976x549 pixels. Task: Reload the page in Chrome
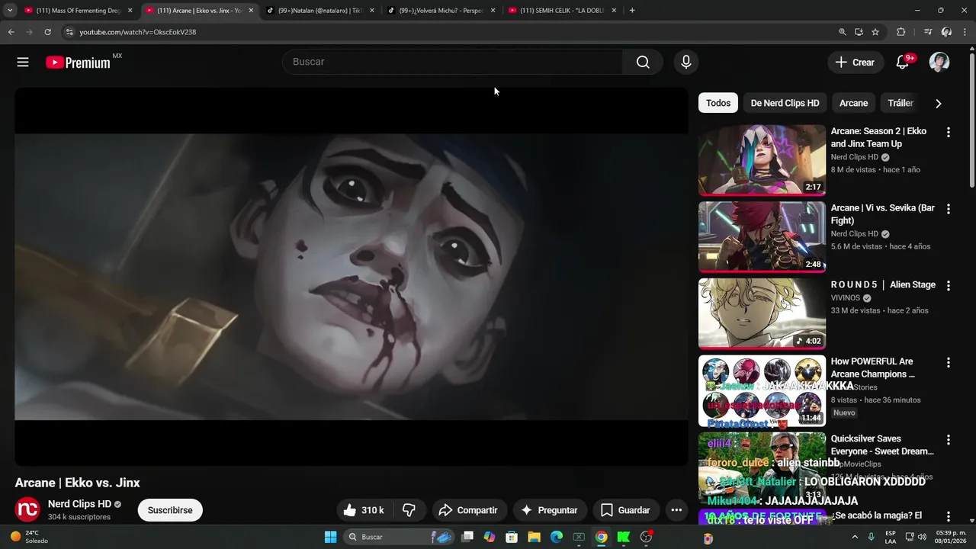47,32
